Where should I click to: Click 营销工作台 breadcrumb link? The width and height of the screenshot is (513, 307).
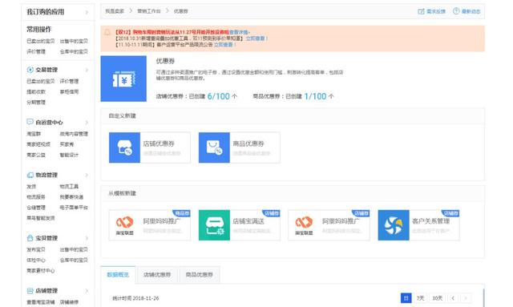pos(149,11)
